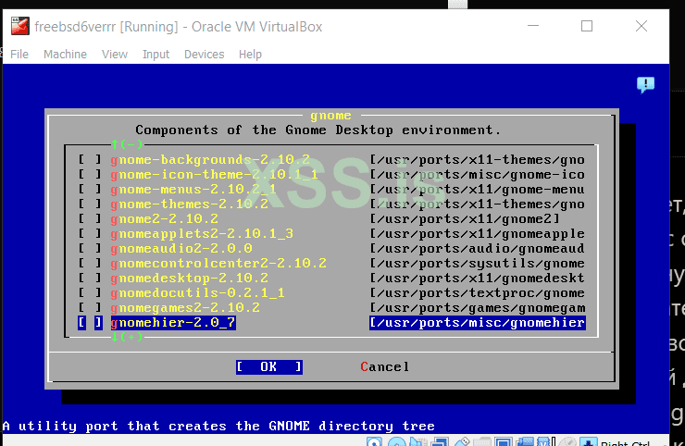Tick the gnomegames2-2.10.2 checkbox
Screen dimensions: 685x446
click(90, 308)
